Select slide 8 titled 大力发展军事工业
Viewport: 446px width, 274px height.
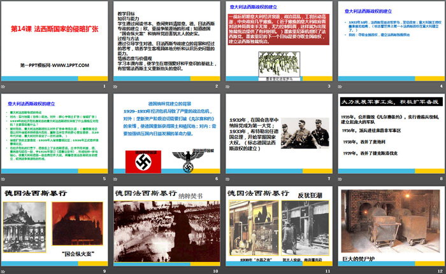391,134
